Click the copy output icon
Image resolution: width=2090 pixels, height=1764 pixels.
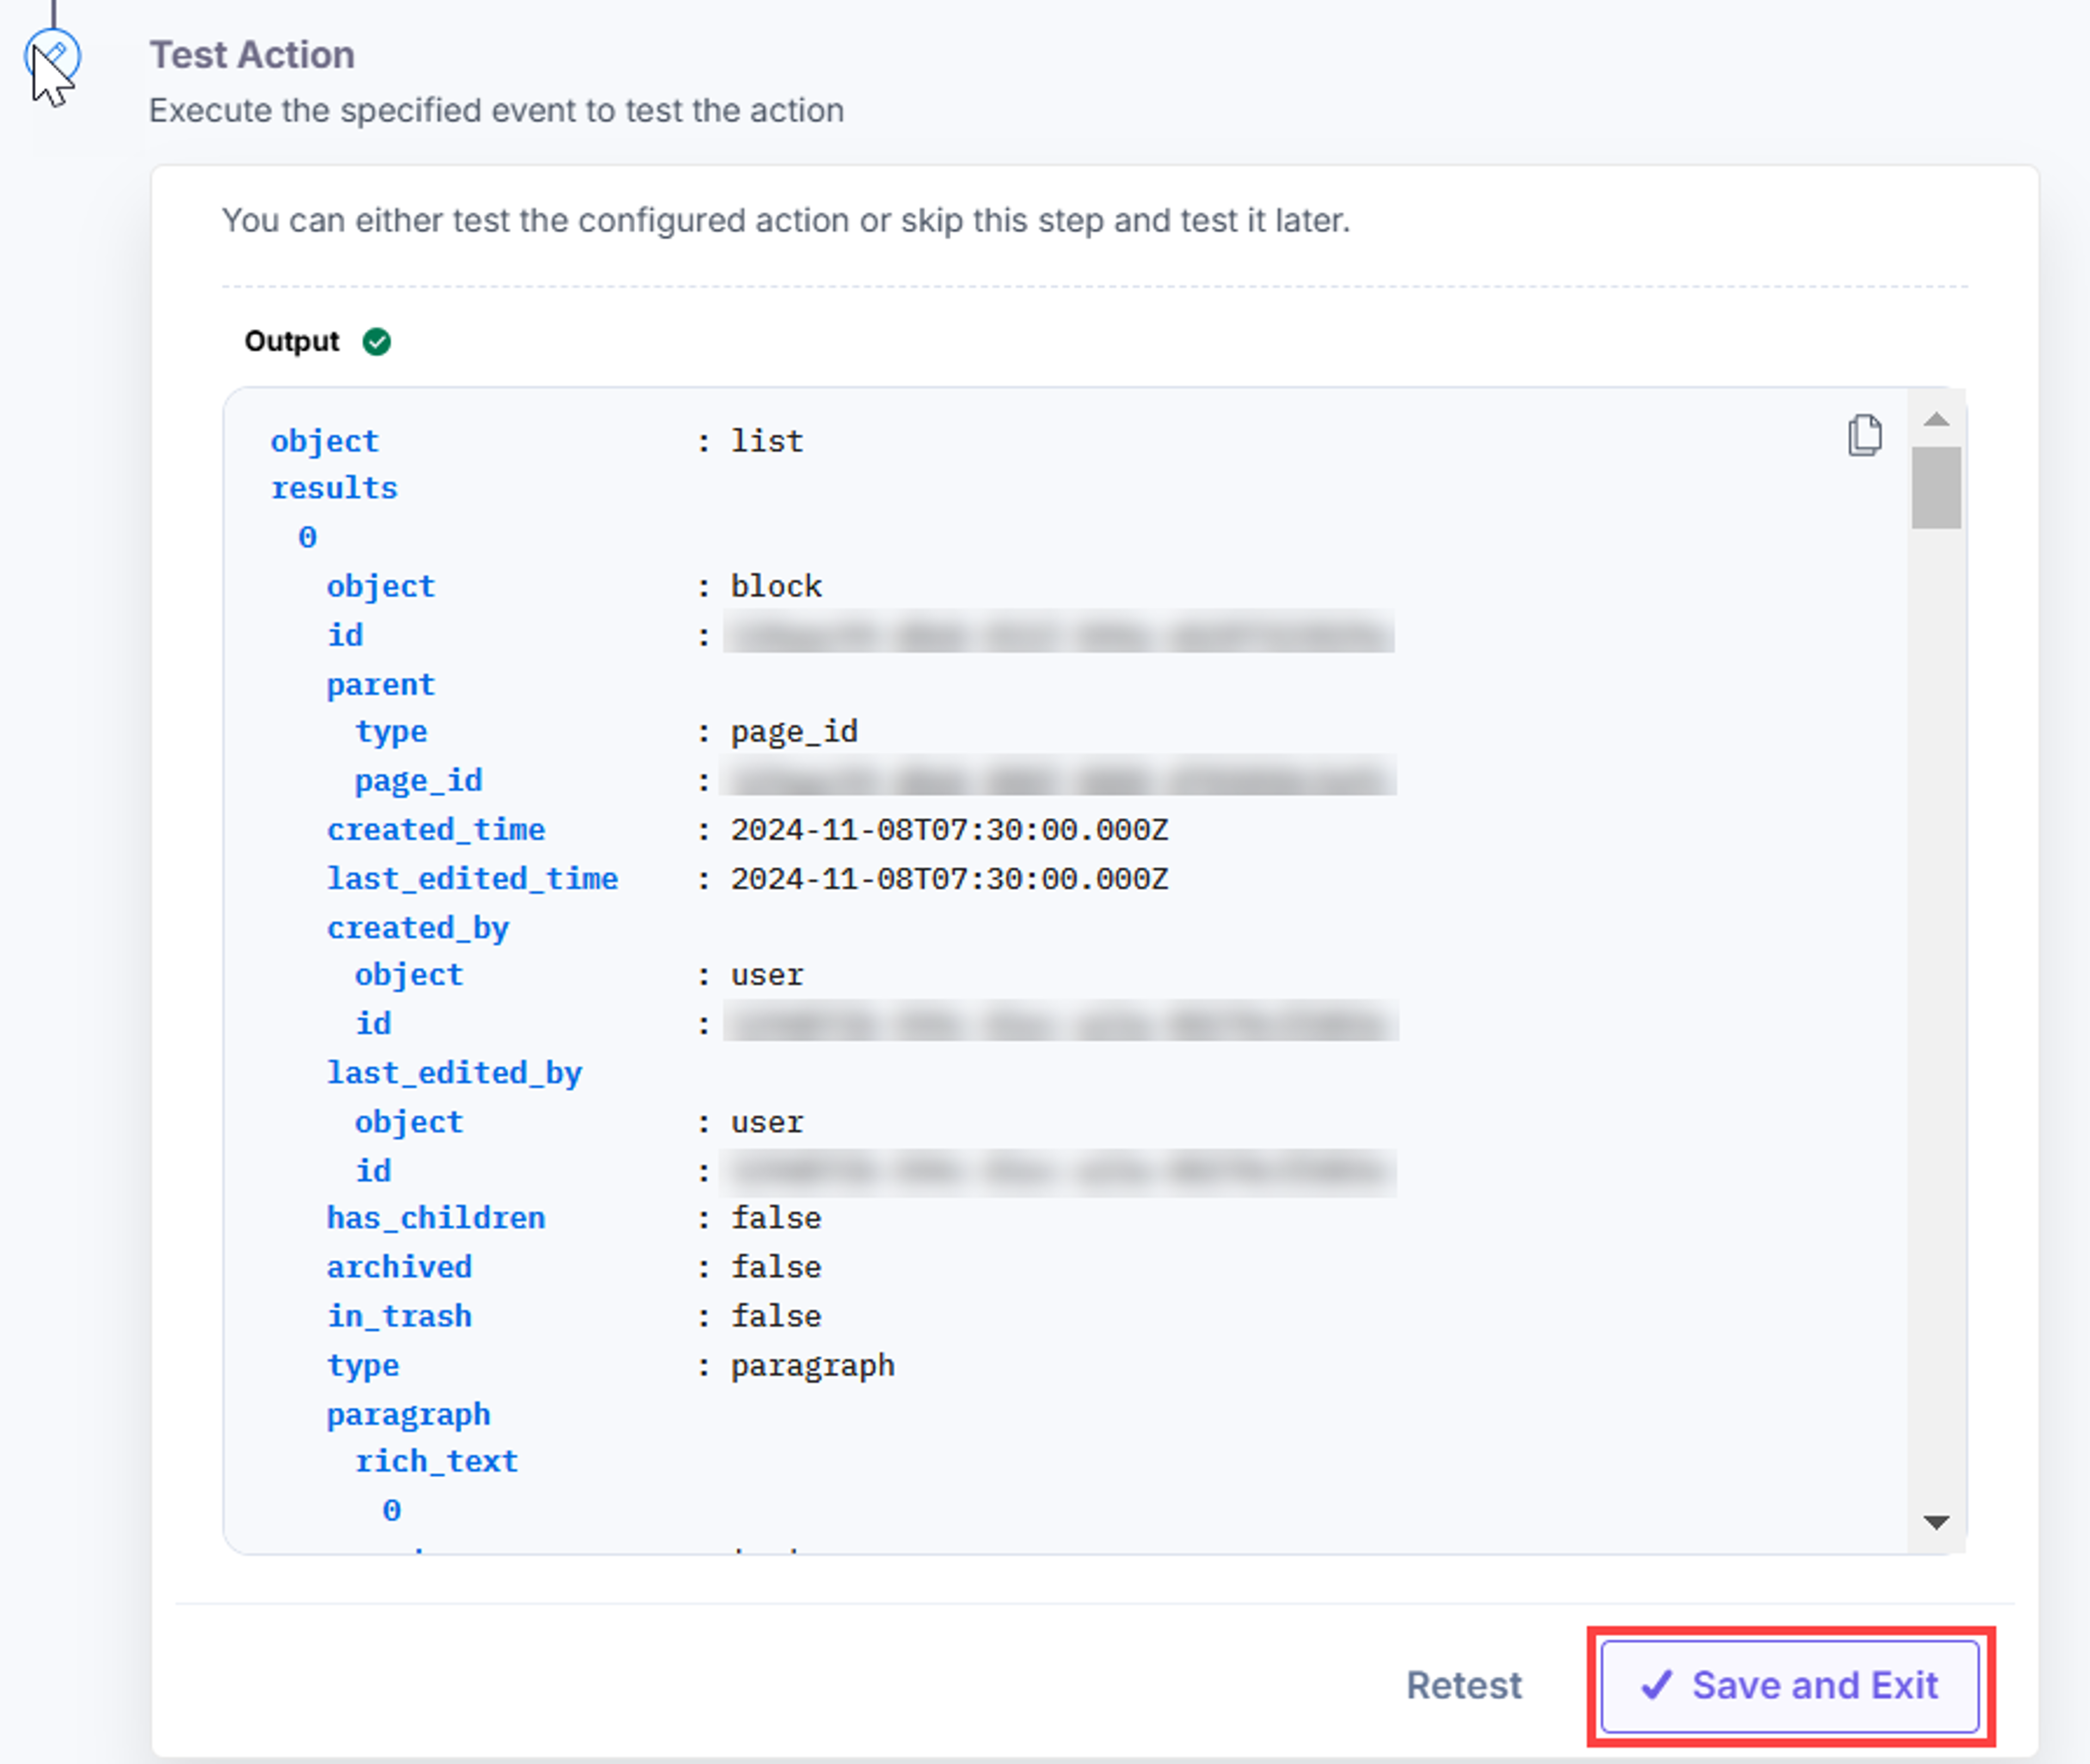[1864, 435]
